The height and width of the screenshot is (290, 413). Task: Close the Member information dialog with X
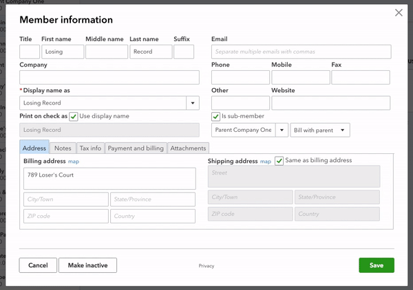click(x=399, y=12)
